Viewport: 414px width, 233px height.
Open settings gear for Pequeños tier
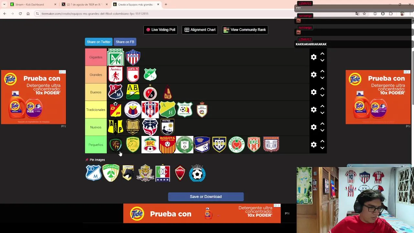314,145
